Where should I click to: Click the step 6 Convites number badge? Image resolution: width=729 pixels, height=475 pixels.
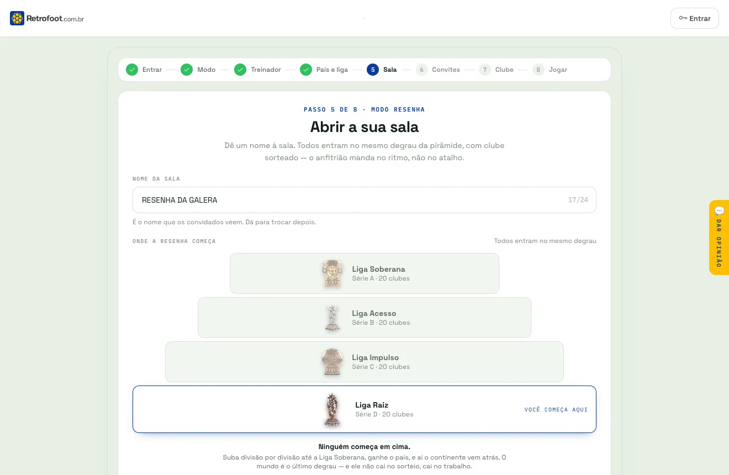point(422,70)
